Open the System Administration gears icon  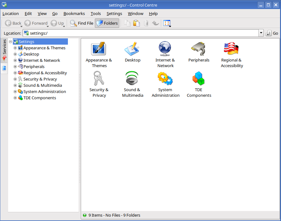point(165,79)
